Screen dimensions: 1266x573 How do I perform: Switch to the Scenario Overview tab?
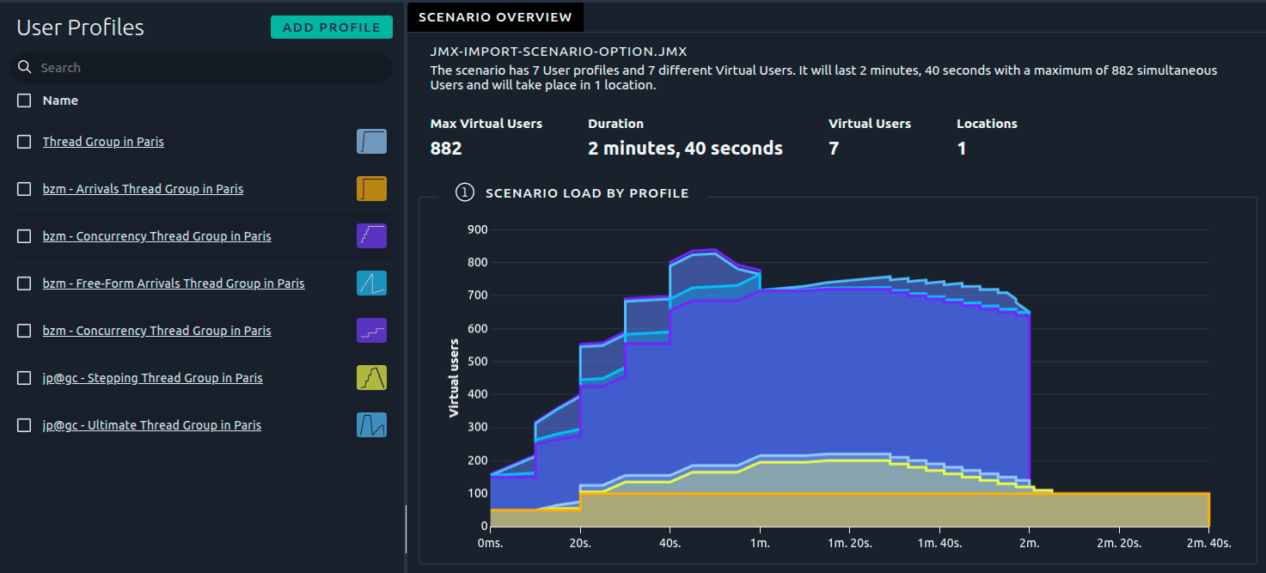[x=495, y=17]
